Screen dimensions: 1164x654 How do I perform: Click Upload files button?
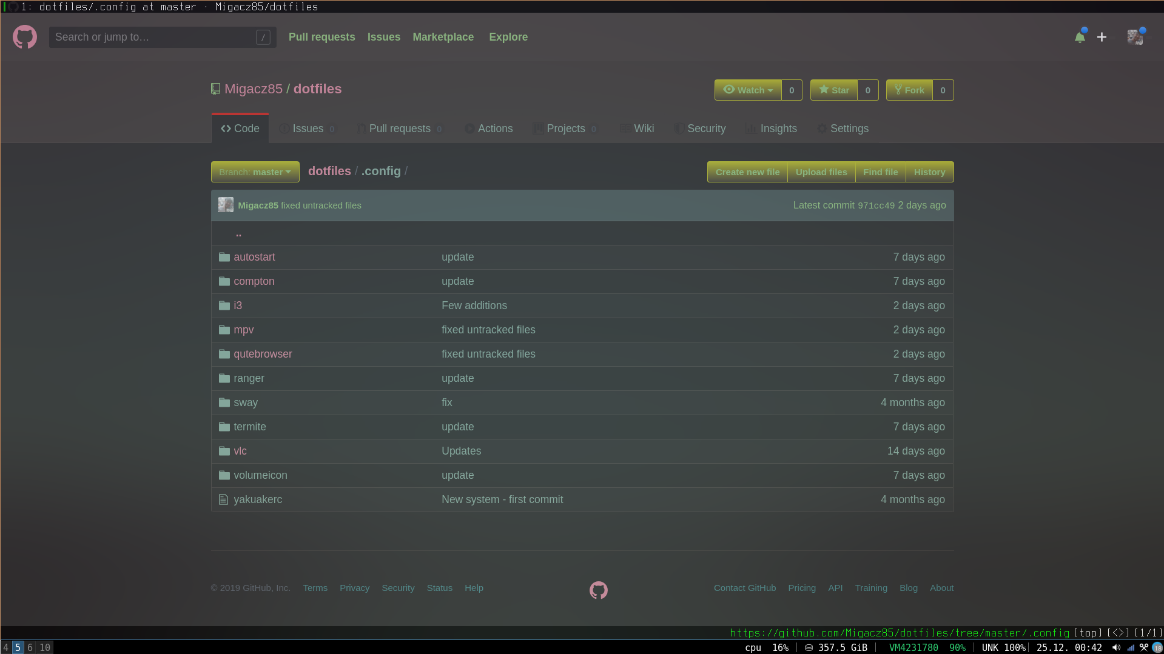pos(821,172)
